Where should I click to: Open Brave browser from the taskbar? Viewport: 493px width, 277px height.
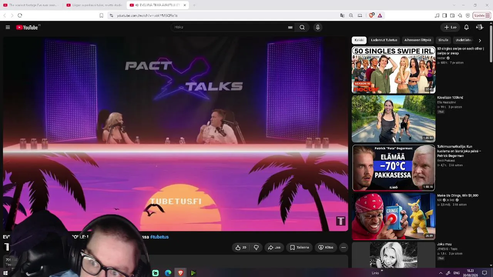coord(181,273)
